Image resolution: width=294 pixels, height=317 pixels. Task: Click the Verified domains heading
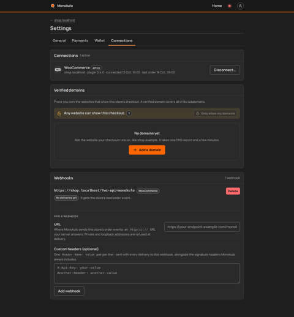pyautogui.click(x=69, y=90)
